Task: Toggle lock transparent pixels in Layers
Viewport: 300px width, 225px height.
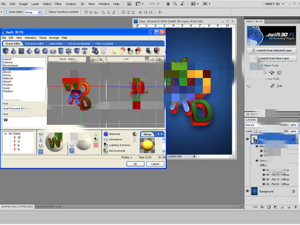Action: [256, 131]
